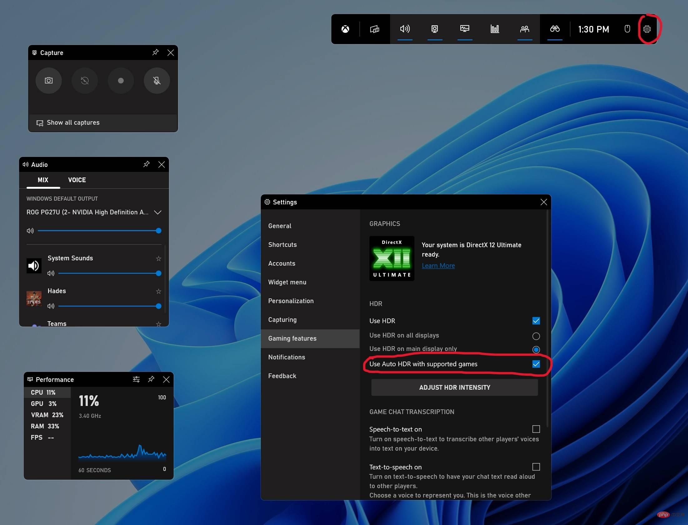
Task: Click the microphone mute icon in Capture
Action: point(156,80)
